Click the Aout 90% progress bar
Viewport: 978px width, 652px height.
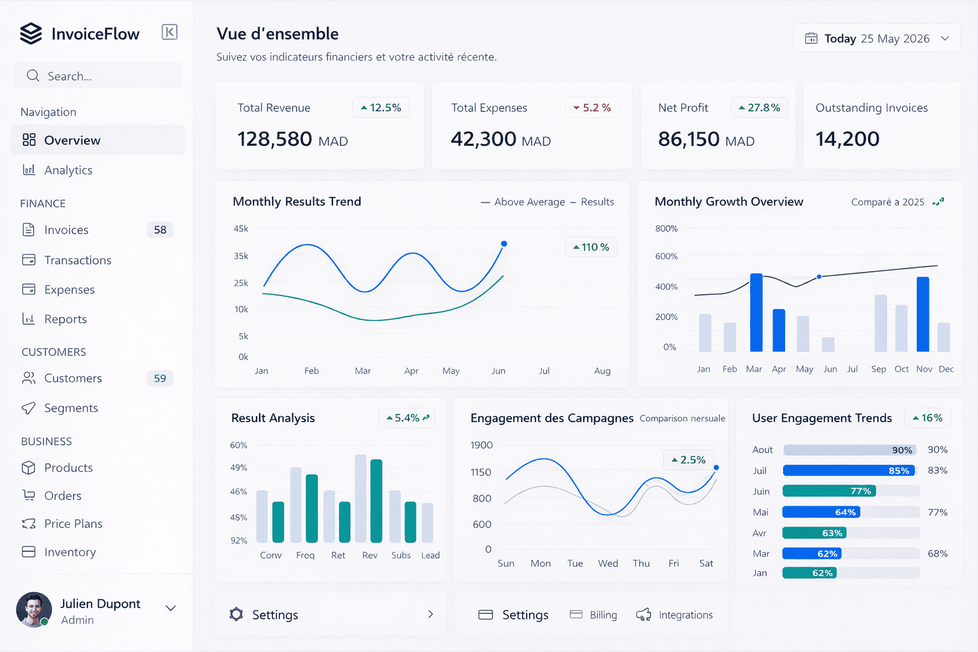pyautogui.click(x=850, y=450)
